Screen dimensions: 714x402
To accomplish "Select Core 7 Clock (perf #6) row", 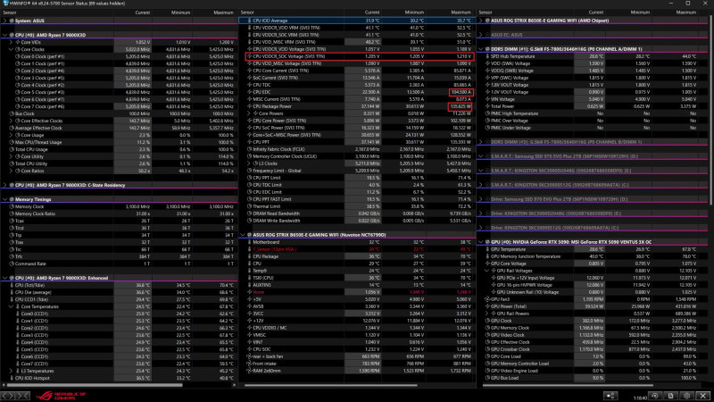I will [x=119, y=106].
